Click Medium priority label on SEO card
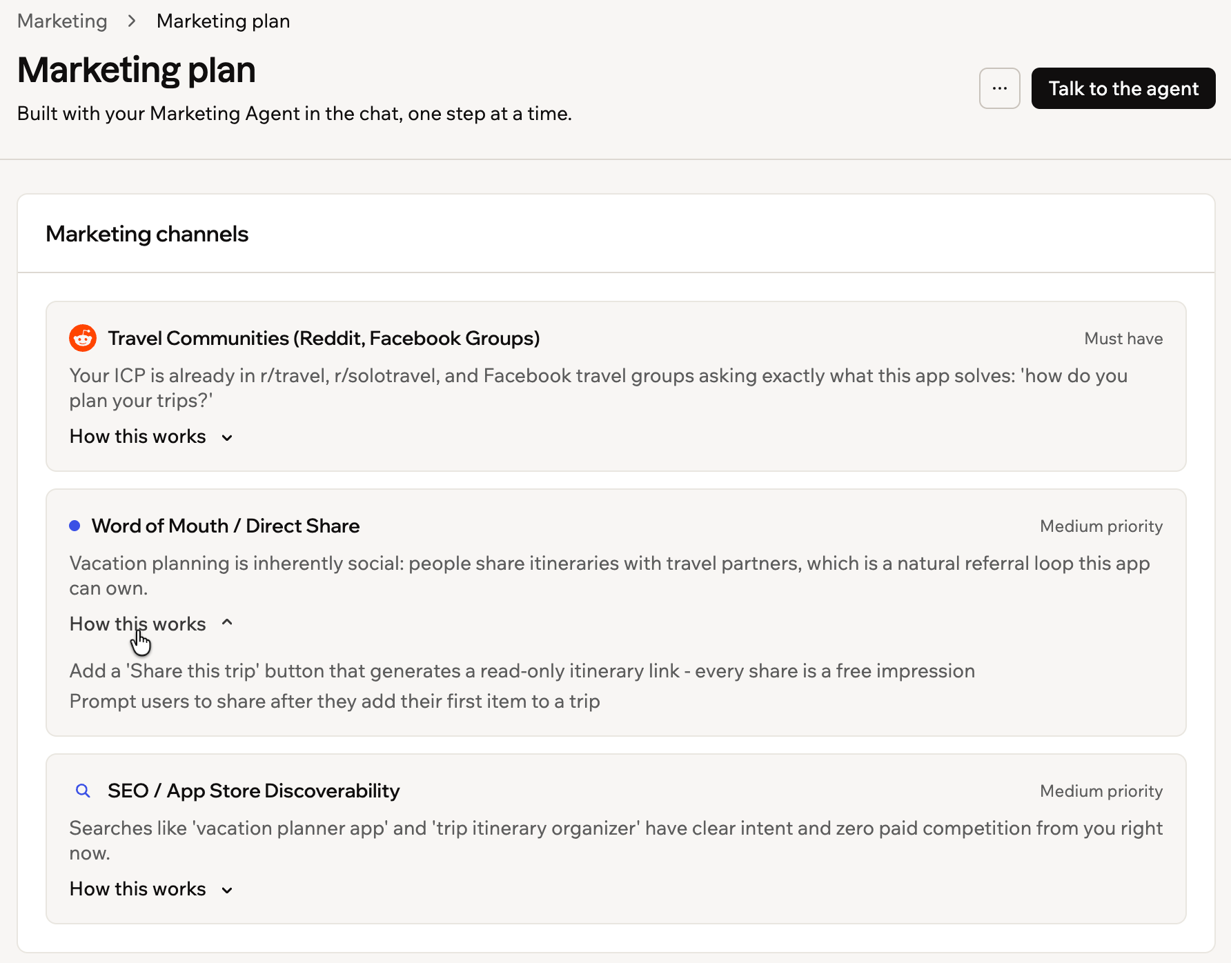1231x963 pixels. [1101, 791]
